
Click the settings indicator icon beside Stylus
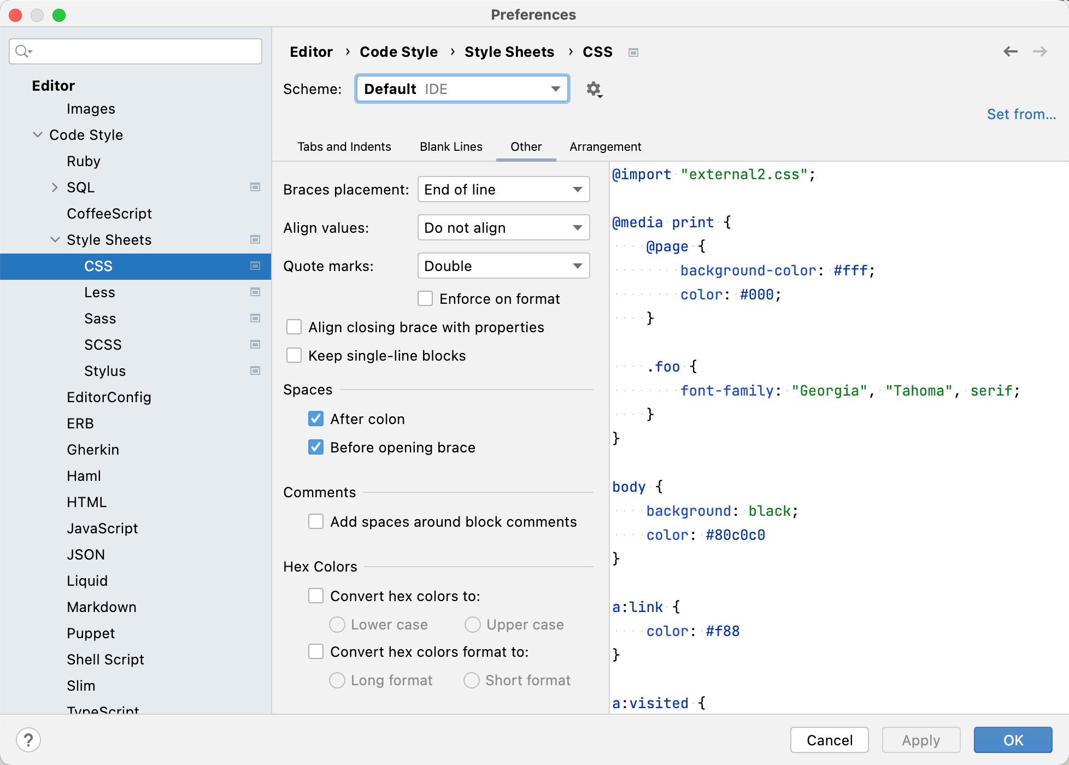pos(255,370)
